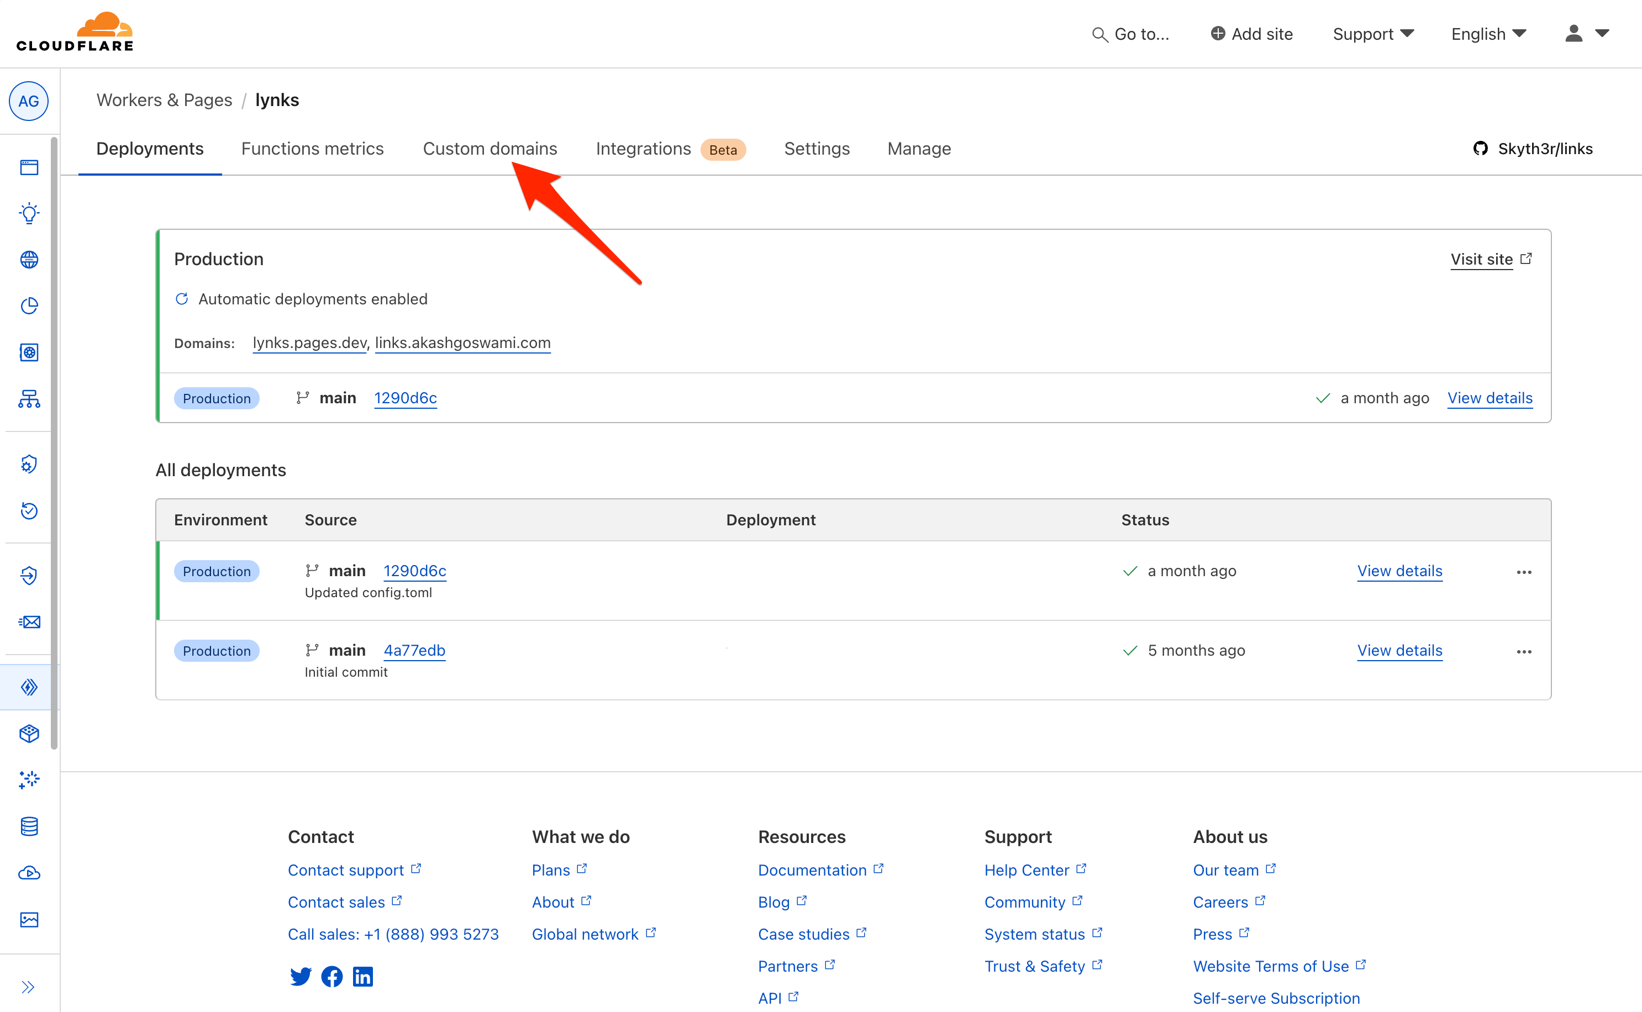The image size is (1642, 1012).
Task: Click the GitHub icon next to Skyth3r/links
Action: point(1481,149)
